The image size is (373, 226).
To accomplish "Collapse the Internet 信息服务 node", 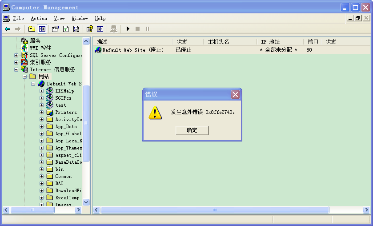I will [16, 69].
